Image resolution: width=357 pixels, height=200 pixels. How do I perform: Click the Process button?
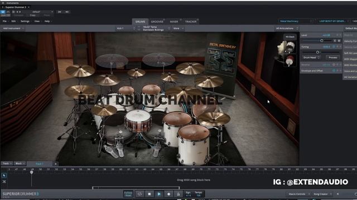[x=333, y=58]
